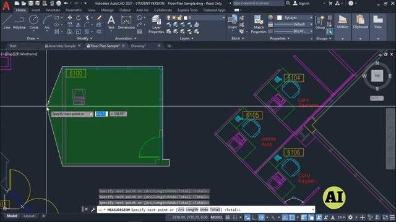The image size is (396, 222).
Task: Click the white layer color swatch
Action: (186, 18)
